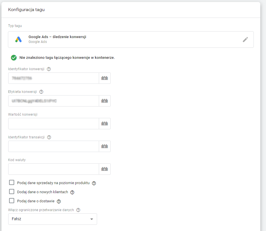Open variable picker for Identyfikator transakcji

[104, 146]
